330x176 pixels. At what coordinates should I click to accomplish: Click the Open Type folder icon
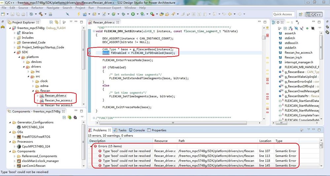pyautogui.click(x=162, y=14)
